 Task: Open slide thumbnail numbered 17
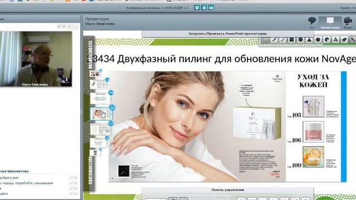coord(101,129)
